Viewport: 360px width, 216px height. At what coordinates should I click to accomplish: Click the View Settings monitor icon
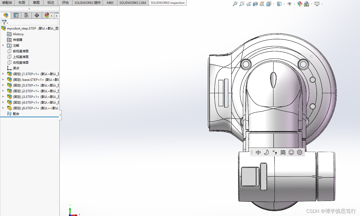pyautogui.click(x=317, y=4)
